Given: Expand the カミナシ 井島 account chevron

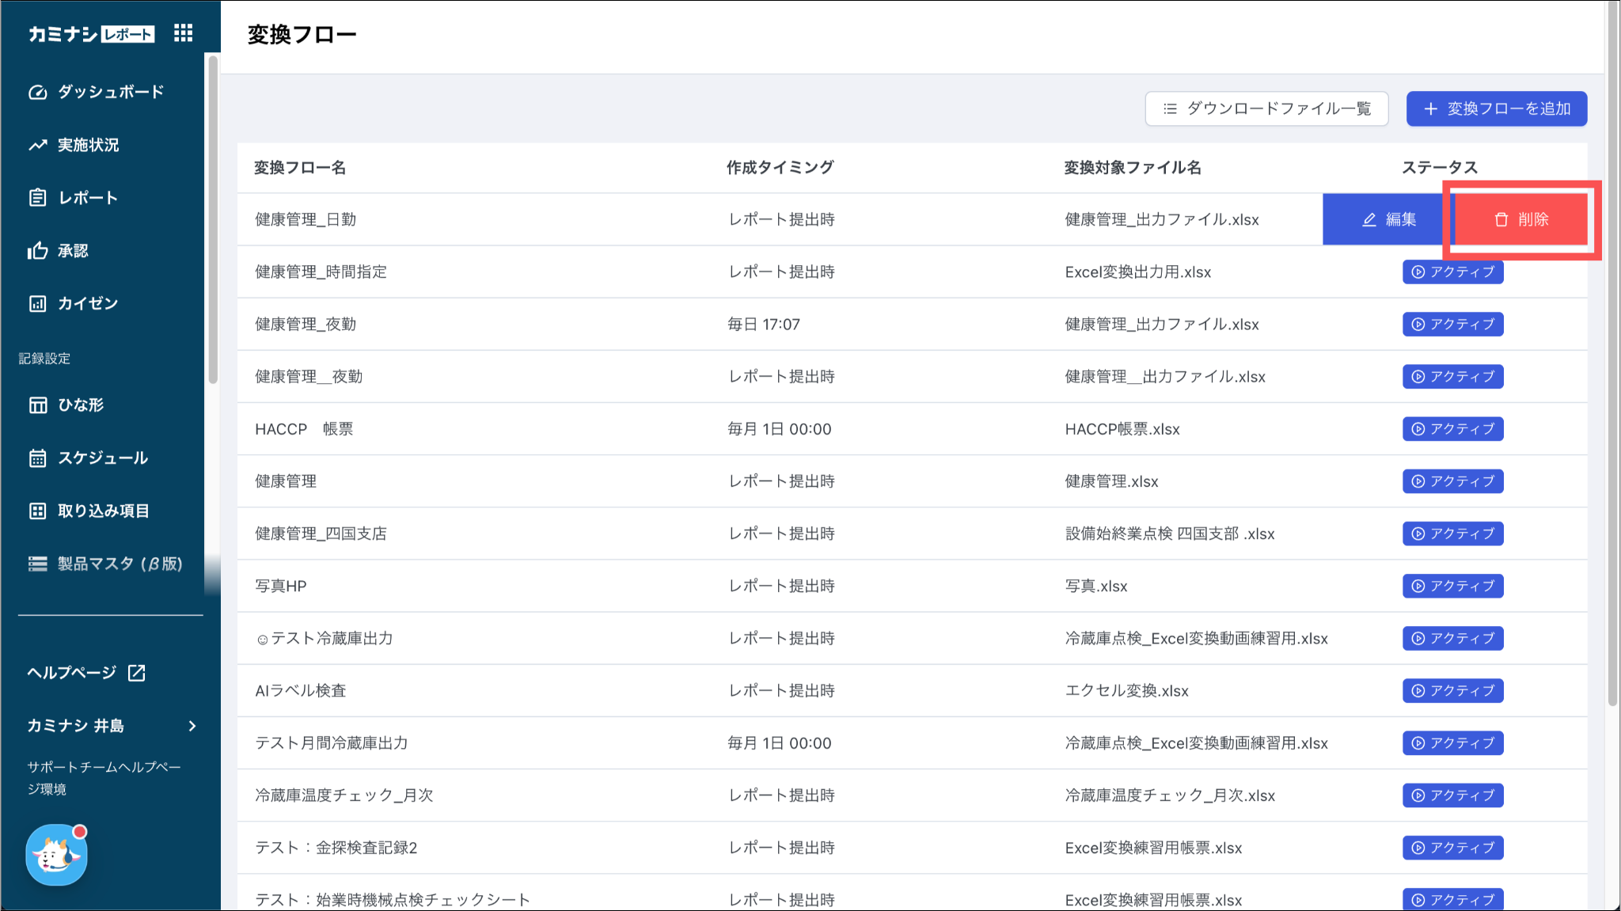Looking at the screenshot, I should [192, 726].
